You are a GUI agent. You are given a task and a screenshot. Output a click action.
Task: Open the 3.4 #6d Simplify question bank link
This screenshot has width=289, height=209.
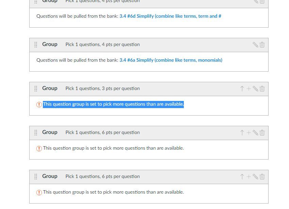pos(170,16)
